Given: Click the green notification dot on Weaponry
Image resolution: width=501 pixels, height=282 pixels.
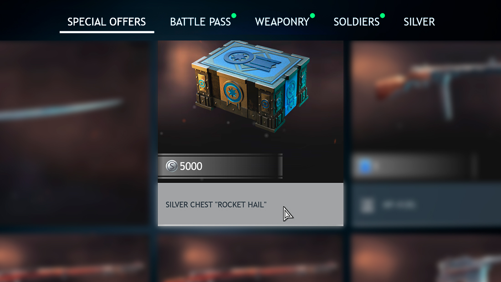Looking at the screenshot, I should 312,15.
